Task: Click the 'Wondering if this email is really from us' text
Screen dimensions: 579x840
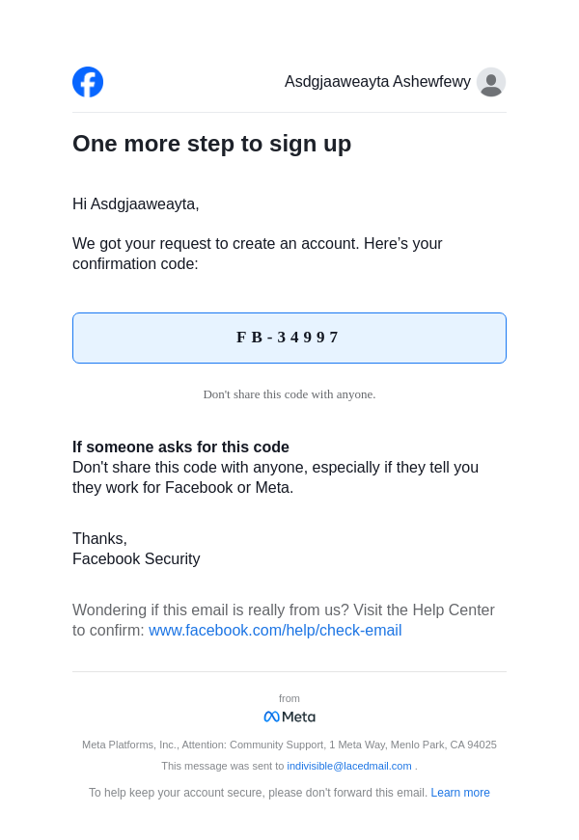Action: [283, 610]
